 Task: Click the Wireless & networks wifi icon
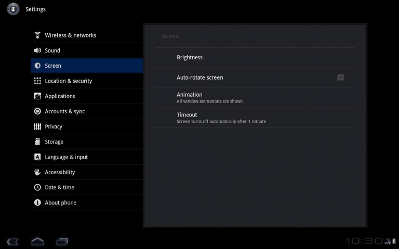(x=37, y=35)
